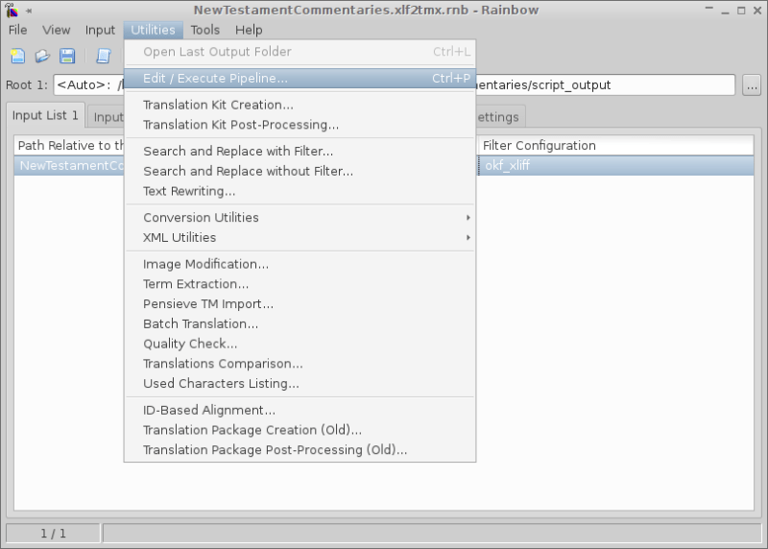Open the Help menu
Screen dimensions: 768x549
(249, 30)
